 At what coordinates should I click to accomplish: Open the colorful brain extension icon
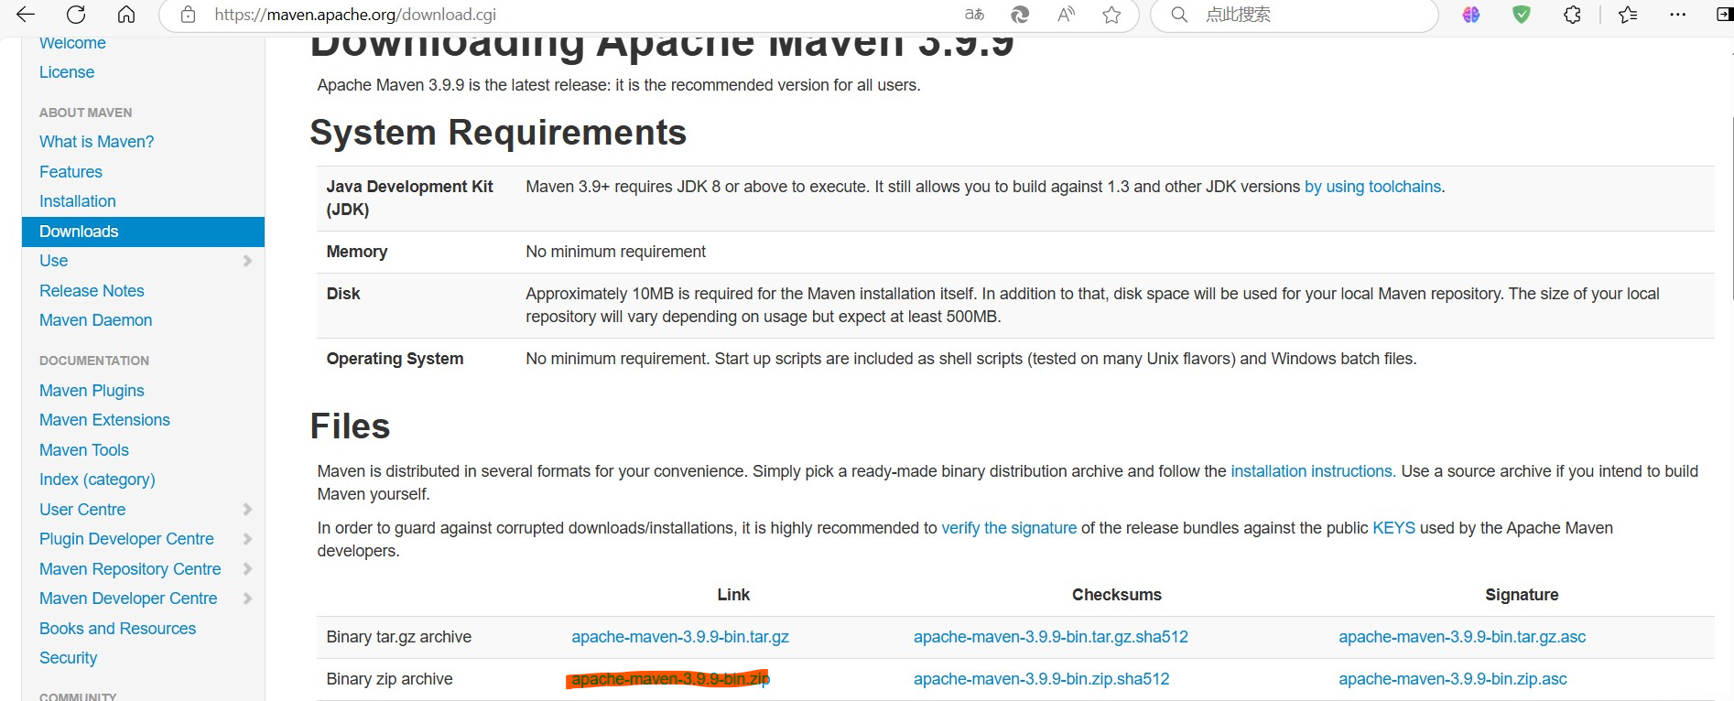(1471, 15)
